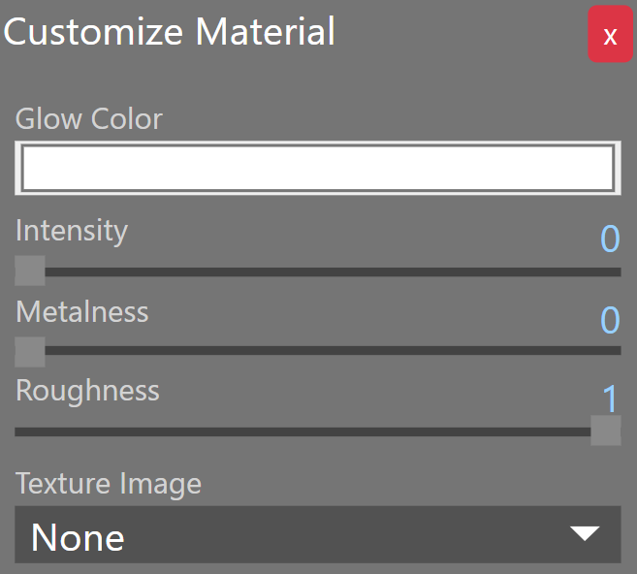Click the Glow Color label

tap(89, 119)
